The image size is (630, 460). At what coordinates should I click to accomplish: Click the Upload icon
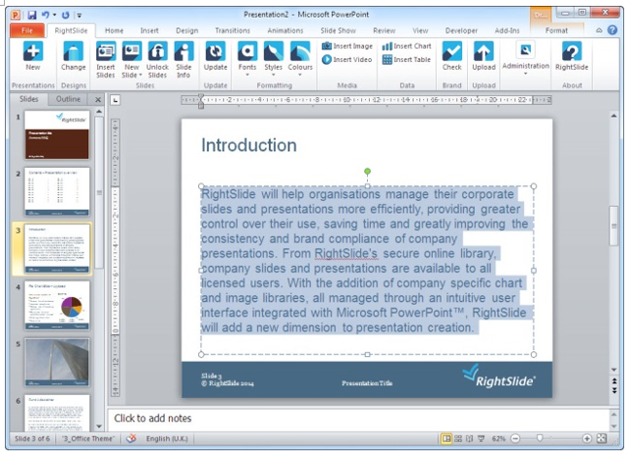tap(483, 56)
